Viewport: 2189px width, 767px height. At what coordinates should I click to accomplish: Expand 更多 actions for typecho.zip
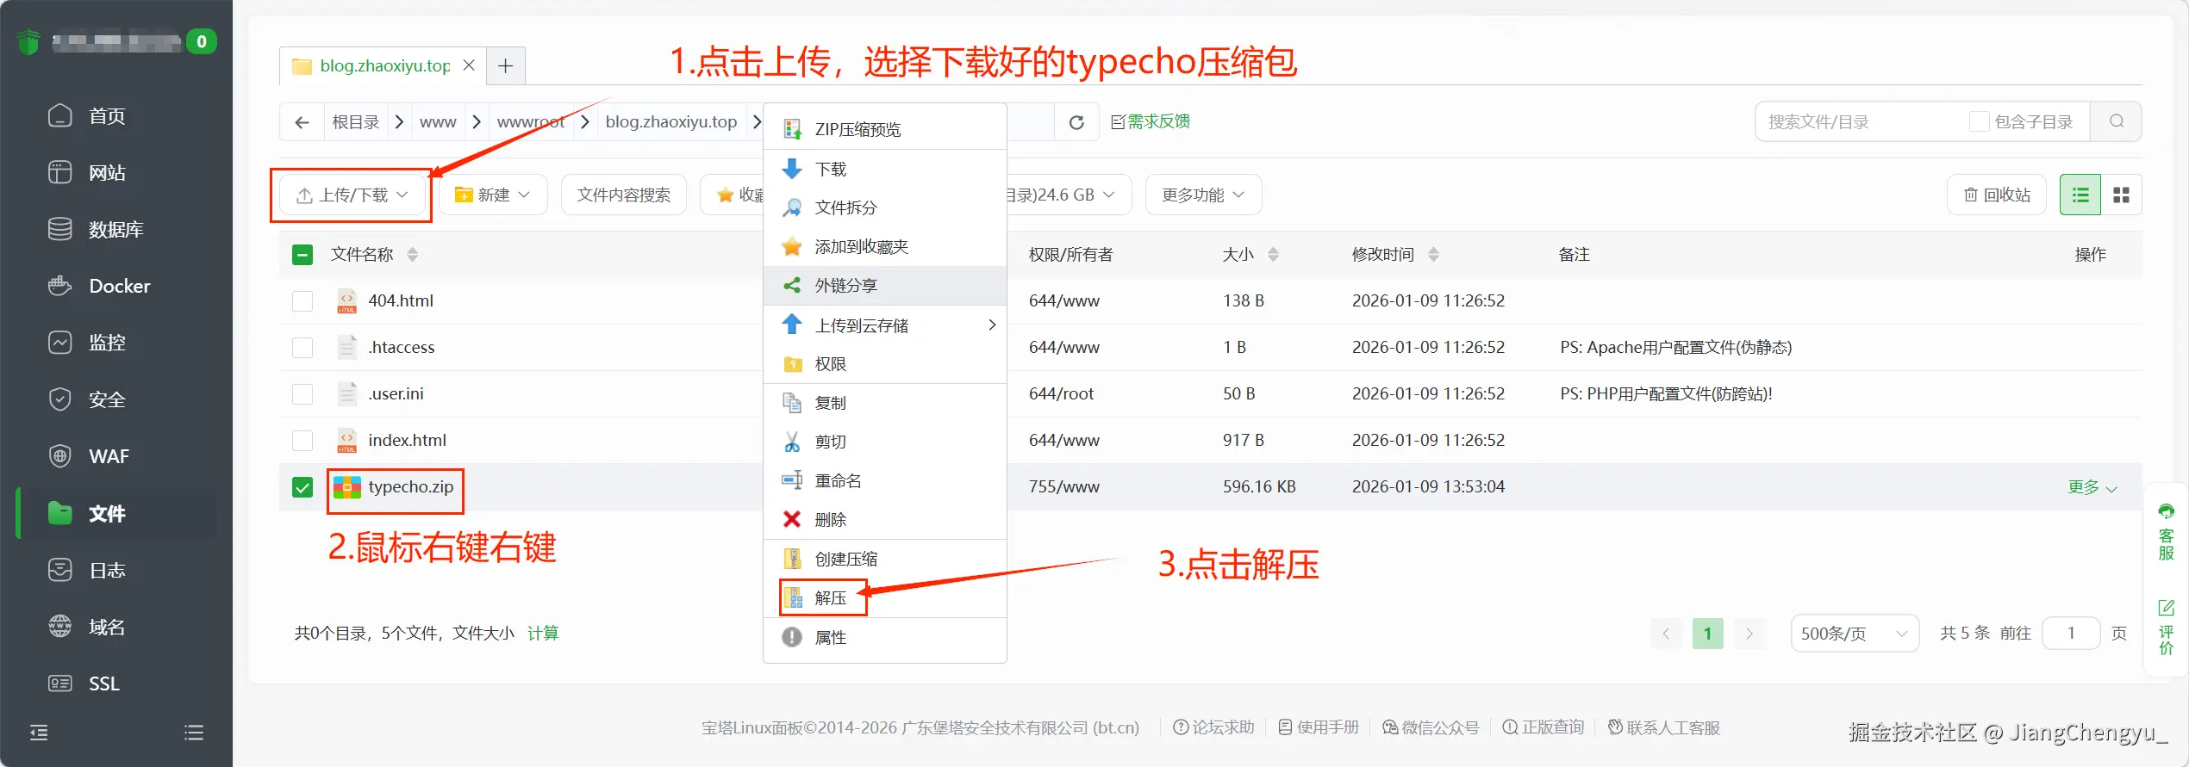[x=2092, y=487]
